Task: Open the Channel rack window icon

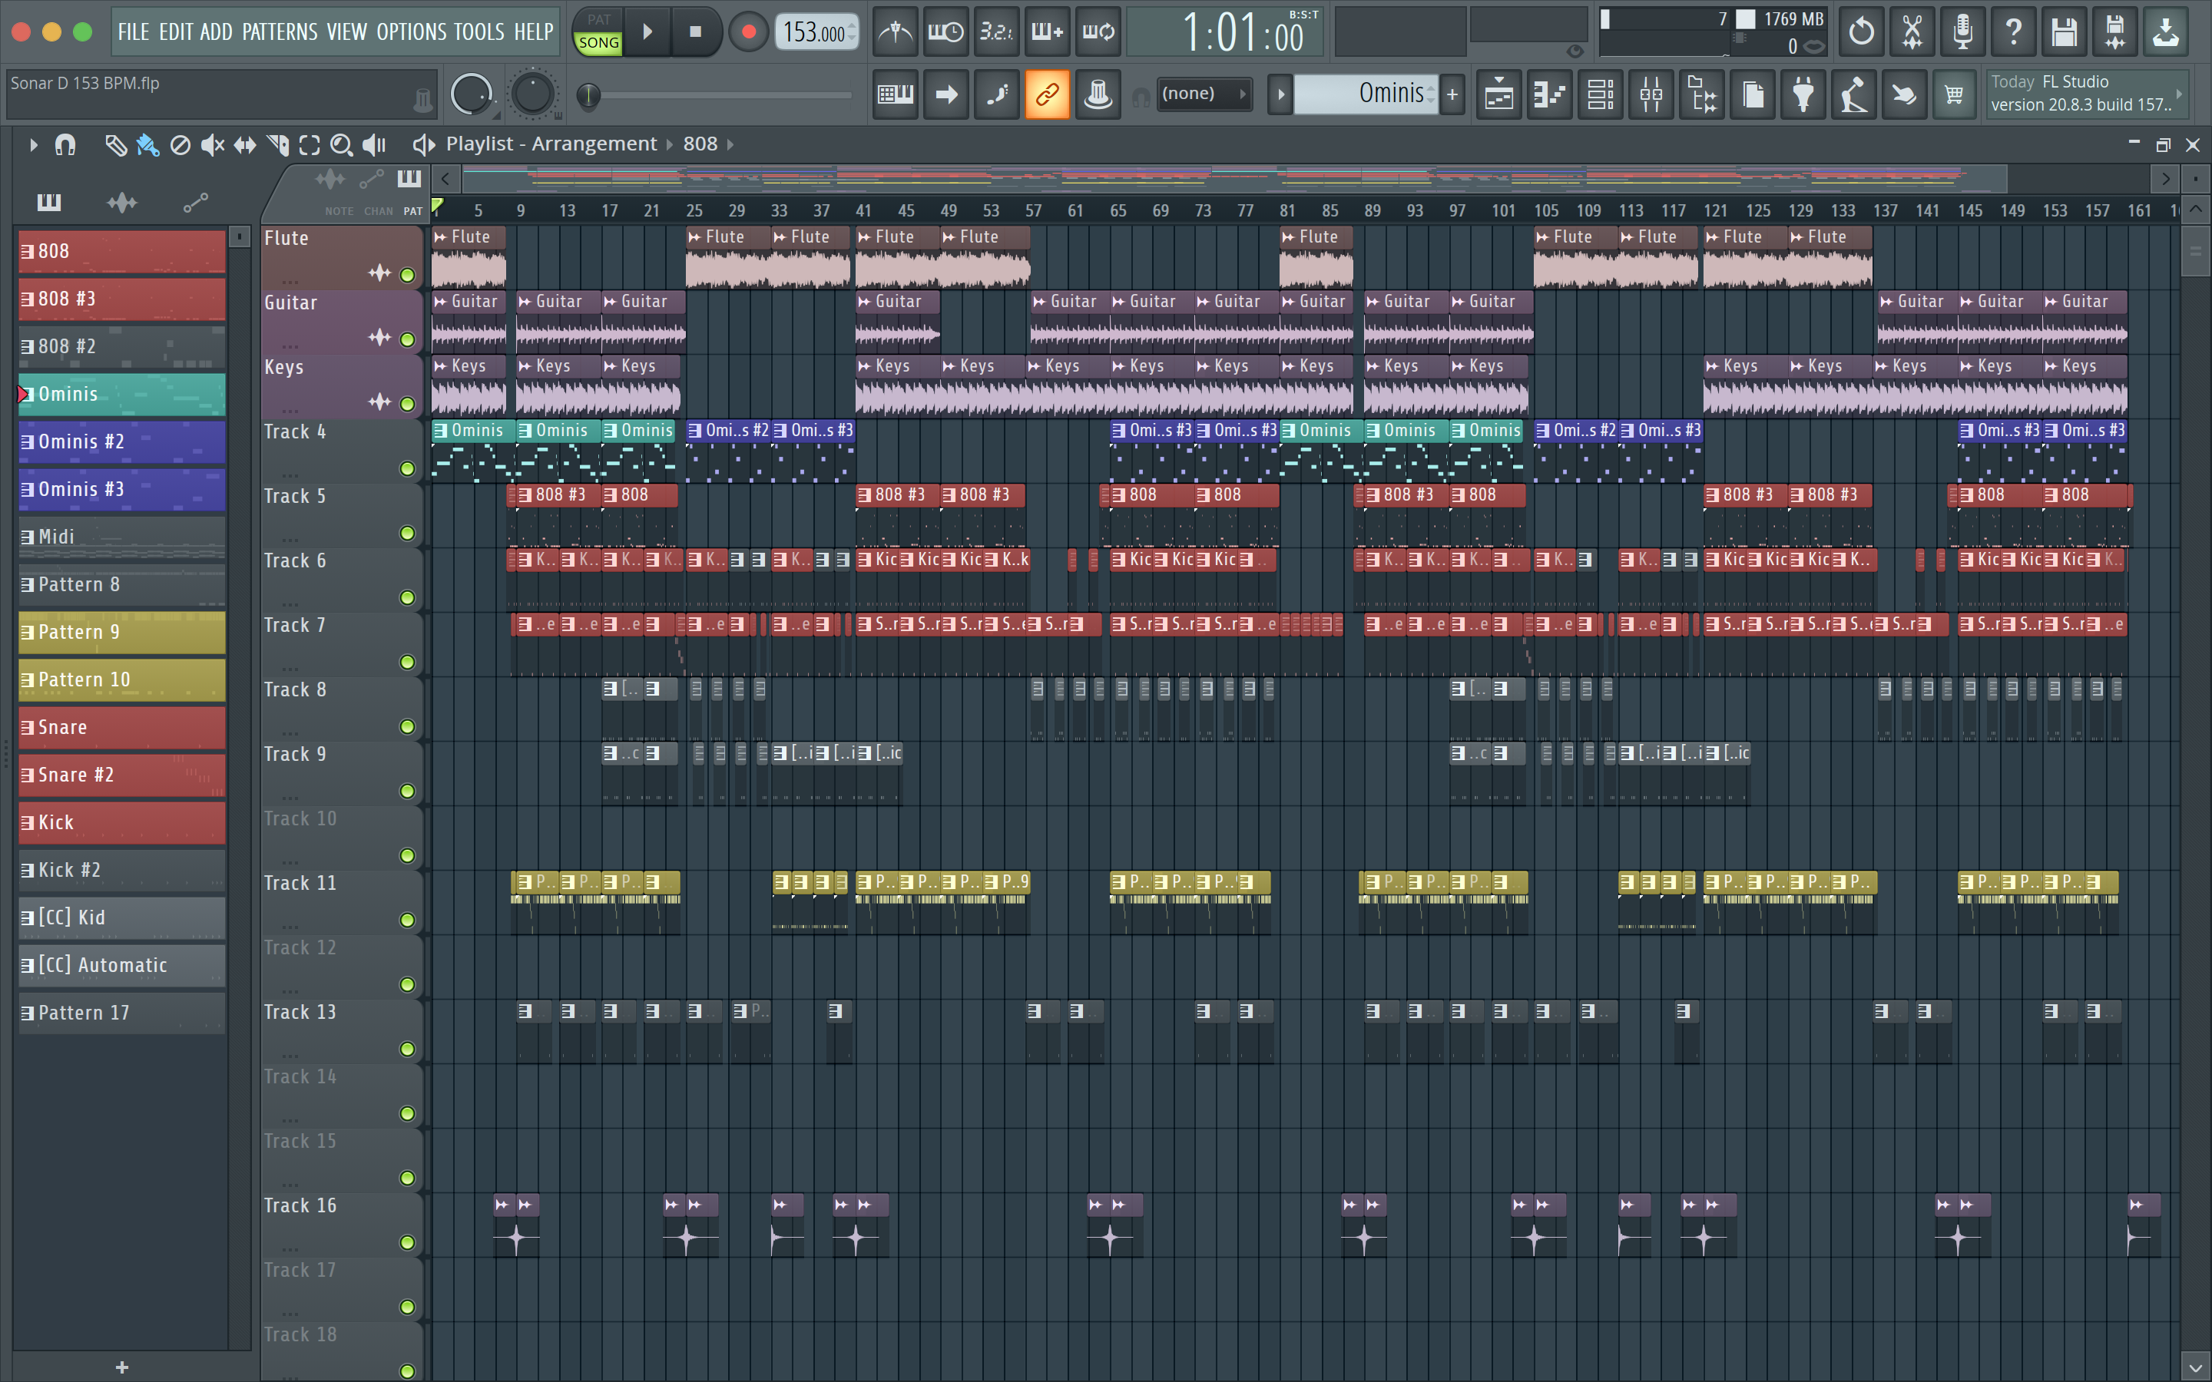Action: coord(1601,94)
